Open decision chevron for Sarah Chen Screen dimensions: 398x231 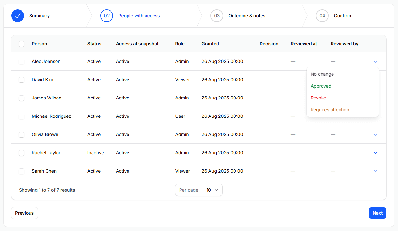375,171
